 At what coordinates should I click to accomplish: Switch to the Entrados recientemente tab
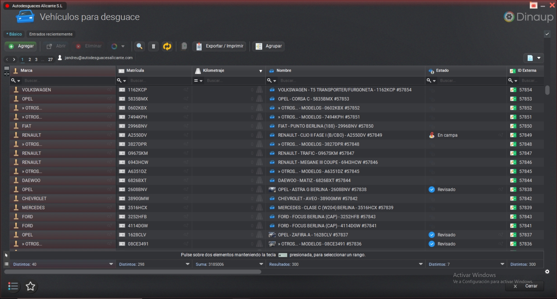click(51, 34)
